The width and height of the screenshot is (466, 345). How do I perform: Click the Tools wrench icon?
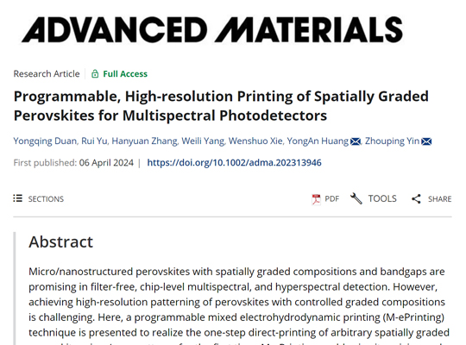click(x=356, y=198)
